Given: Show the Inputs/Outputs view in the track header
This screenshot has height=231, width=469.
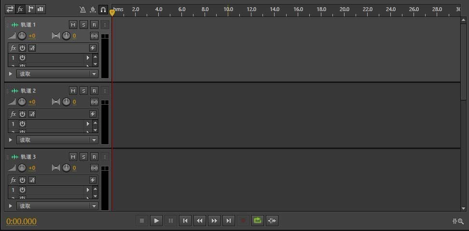Looking at the screenshot, I should [x=10, y=9].
